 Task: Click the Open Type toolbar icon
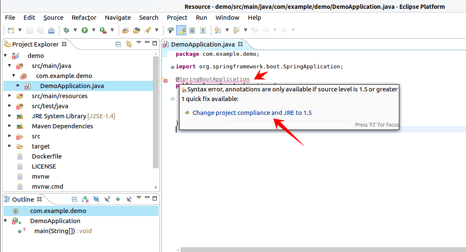[x=126, y=30]
